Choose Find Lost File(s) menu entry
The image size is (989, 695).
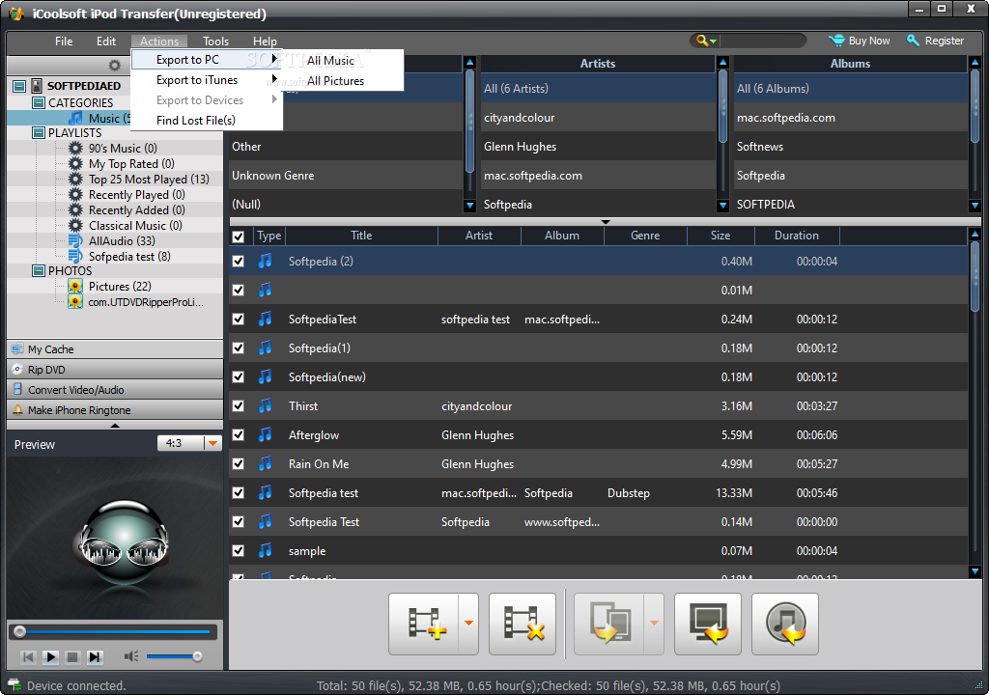(x=207, y=121)
